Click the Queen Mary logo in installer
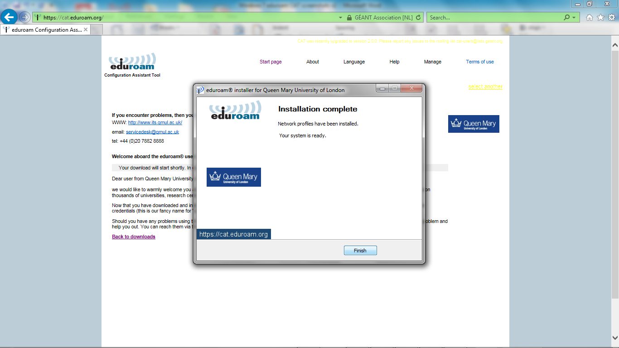The height and width of the screenshot is (348, 619). coord(234,177)
